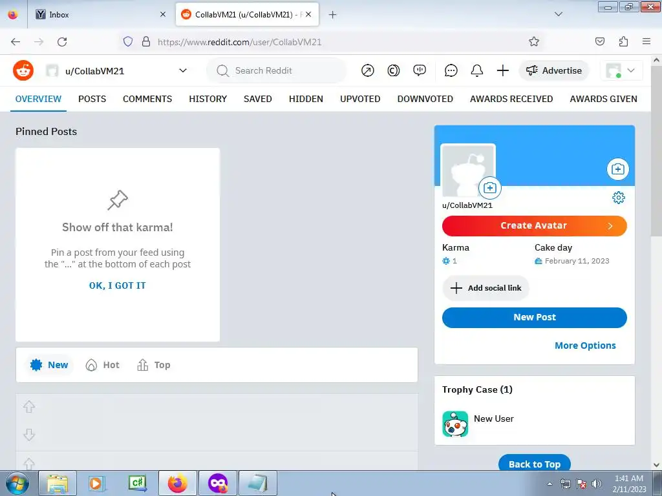This screenshot has width=662, height=496.
Task: Sort posts by Hot
Action: click(x=103, y=365)
